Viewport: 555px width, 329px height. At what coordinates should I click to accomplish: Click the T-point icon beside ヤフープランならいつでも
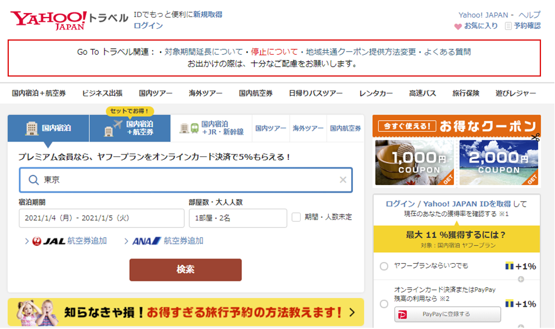coord(509,266)
